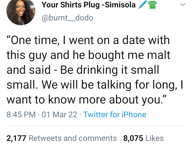This screenshot has width=192, height=147.
Task: Click the "Likes" label
Action: (155, 138)
